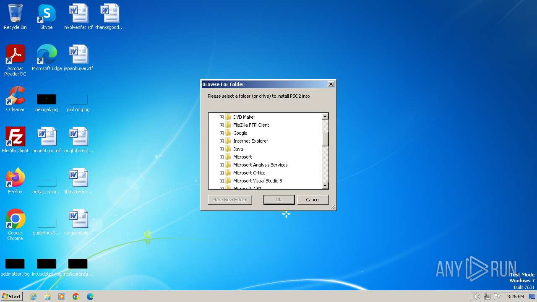The width and height of the screenshot is (537, 302).
Task: Expand the Microsoft Visual Studio 8 node
Action: 222,181
